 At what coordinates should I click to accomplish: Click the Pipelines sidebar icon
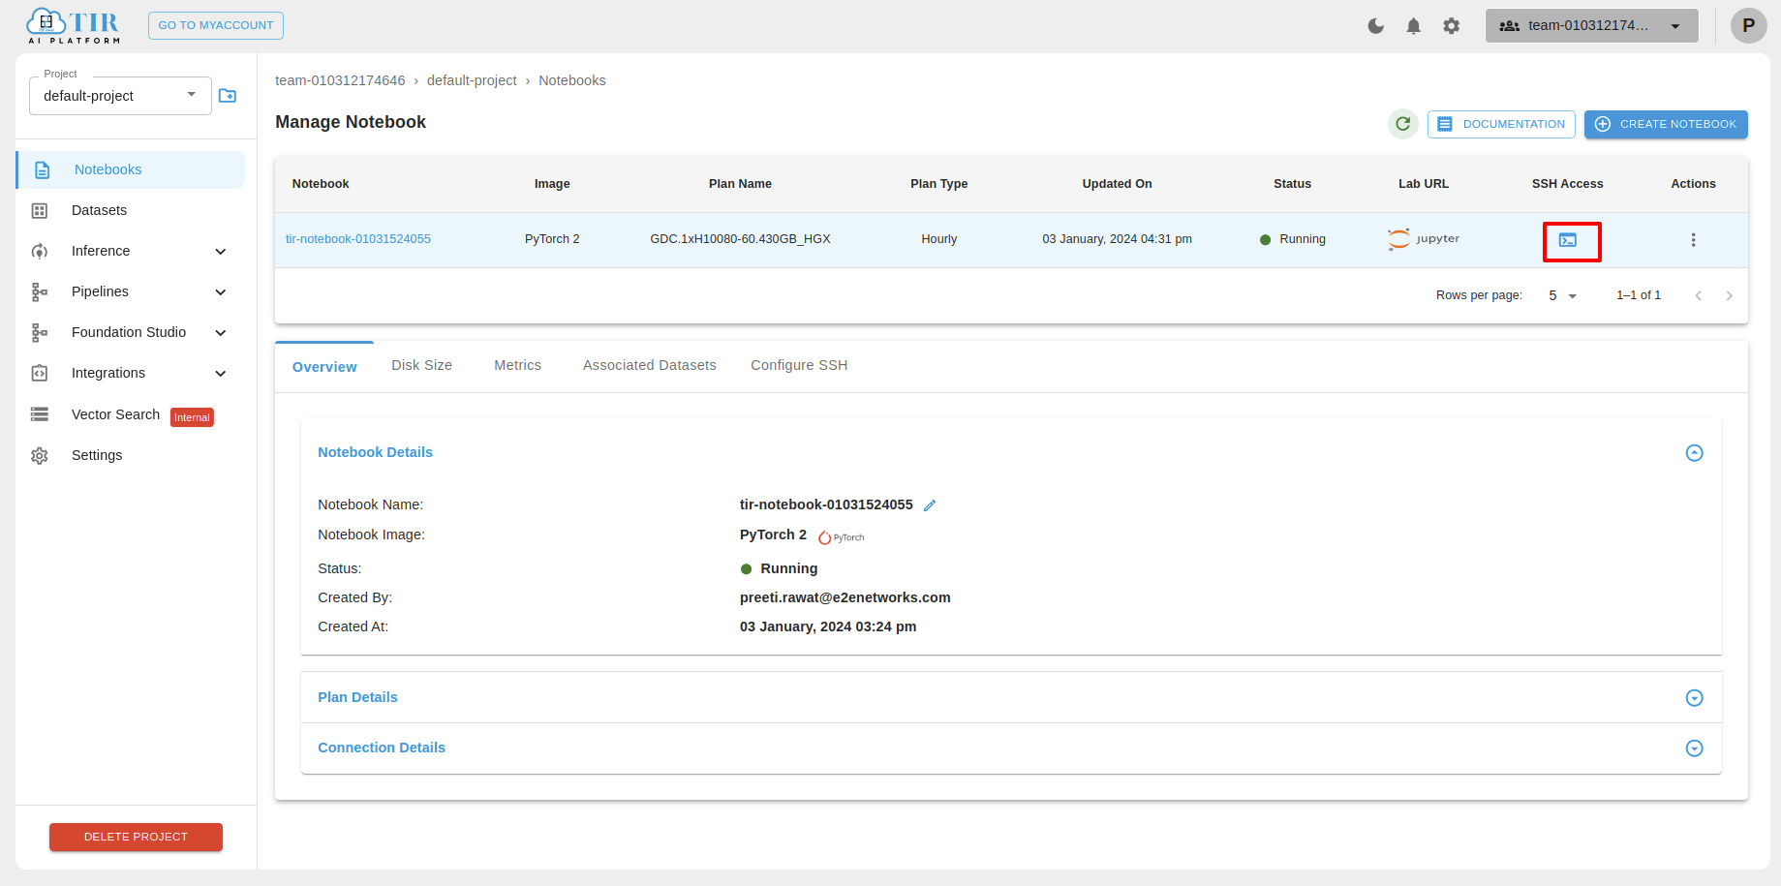[x=40, y=292]
